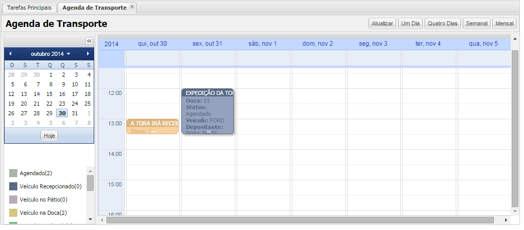Click the agenda vertical scrollbar thumb
524x230 pixels.
[x=515, y=128]
